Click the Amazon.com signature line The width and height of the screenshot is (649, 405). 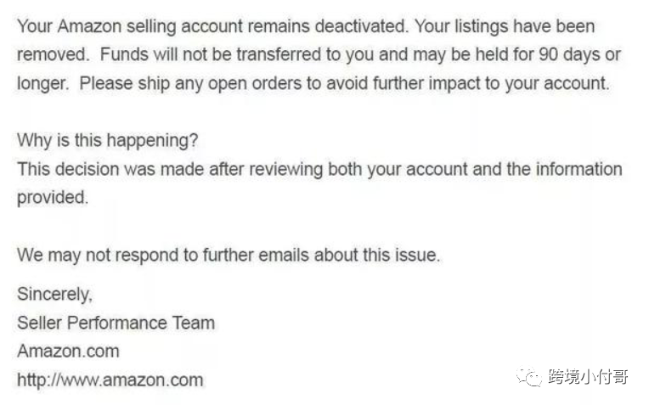tap(68, 352)
